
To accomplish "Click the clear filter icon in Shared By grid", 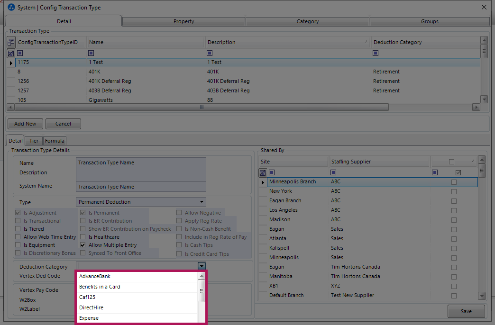I will (263, 172).
